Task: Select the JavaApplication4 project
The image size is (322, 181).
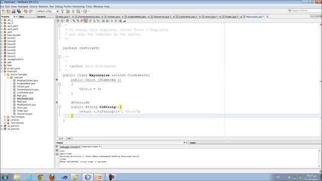Action: click(16, 59)
